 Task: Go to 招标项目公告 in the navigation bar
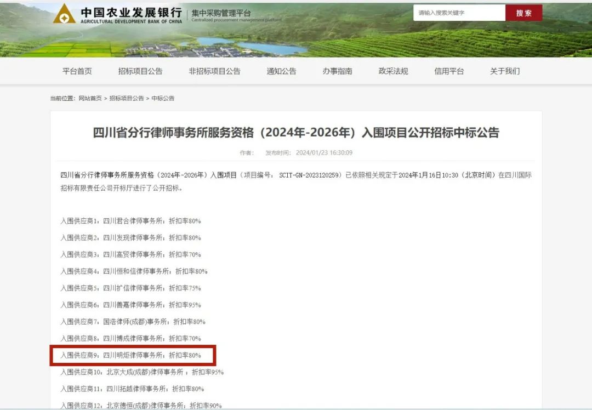click(x=140, y=71)
